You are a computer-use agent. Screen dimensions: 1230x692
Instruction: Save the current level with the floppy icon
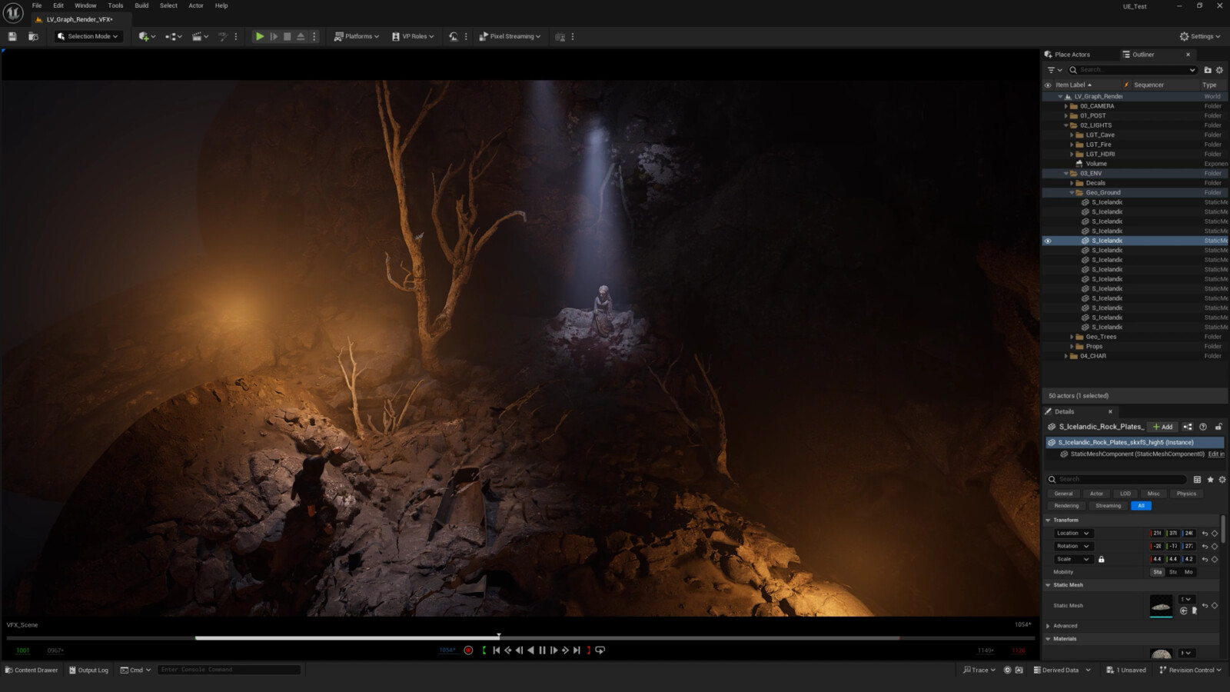click(12, 36)
